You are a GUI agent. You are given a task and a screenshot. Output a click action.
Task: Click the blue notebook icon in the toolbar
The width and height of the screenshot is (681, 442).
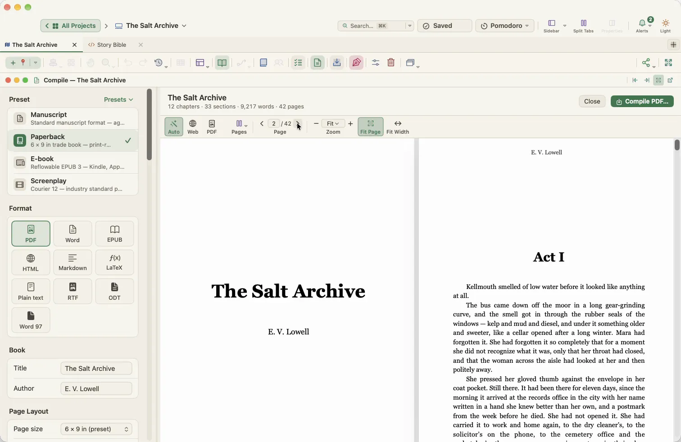pyautogui.click(x=263, y=63)
